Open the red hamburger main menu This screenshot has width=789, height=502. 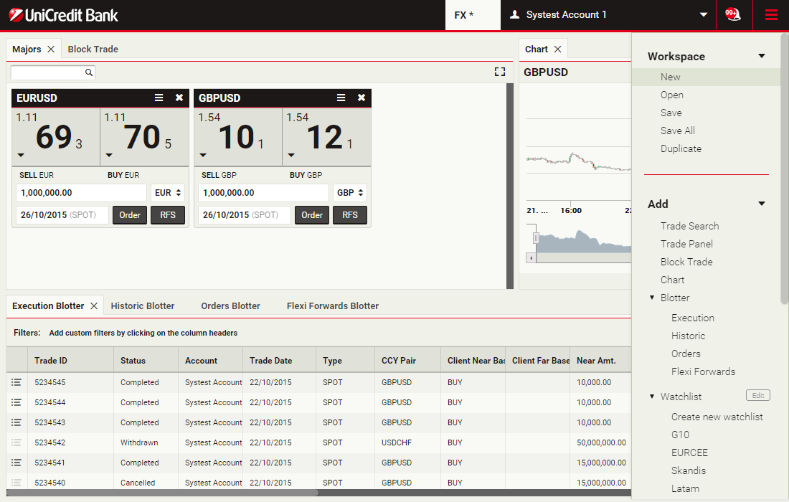771,14
